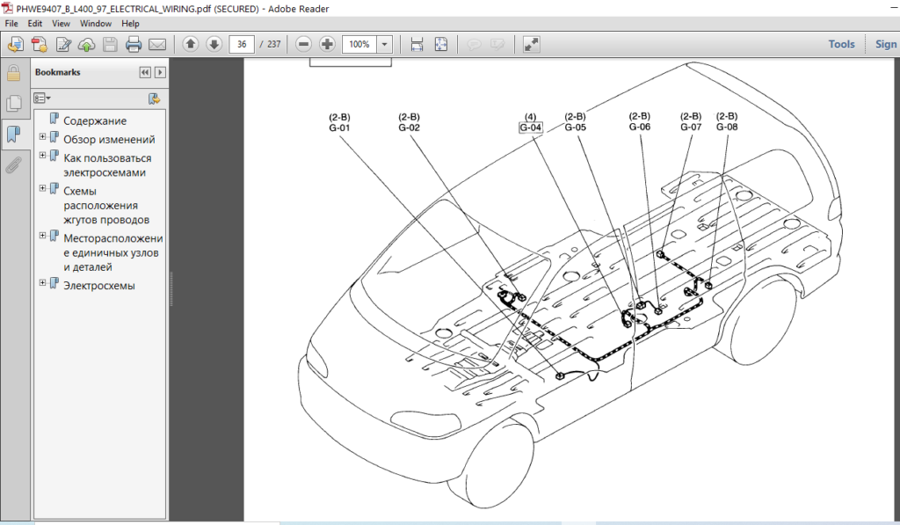Click the page number input field

pos(242,44)
